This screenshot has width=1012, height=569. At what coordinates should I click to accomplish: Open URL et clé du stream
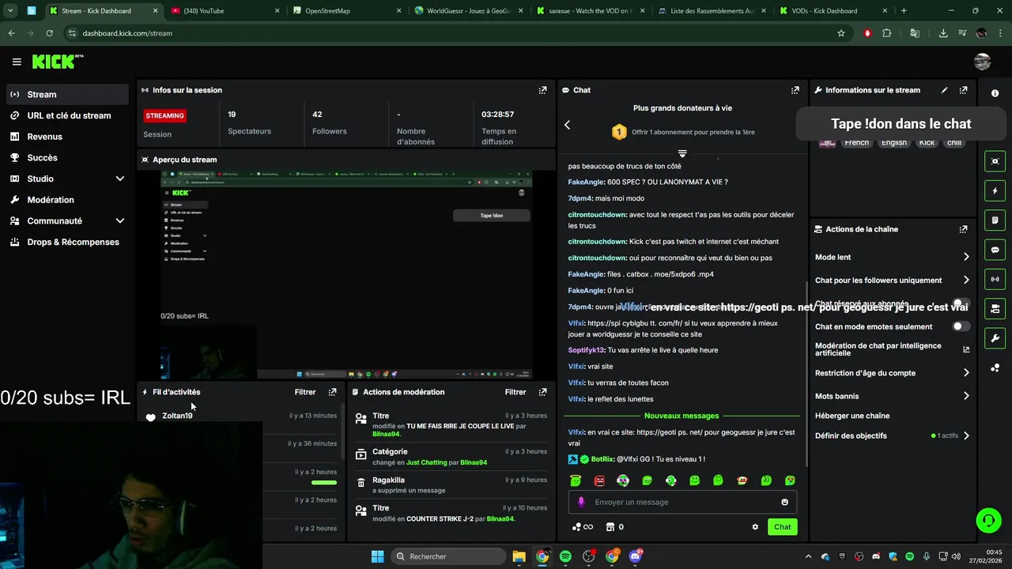67,115
